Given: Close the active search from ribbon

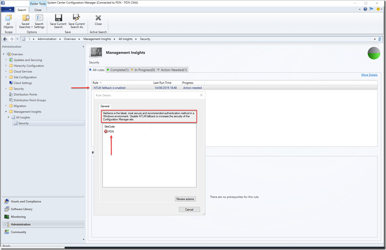Looking at the screenshot, I should [98, 20].
